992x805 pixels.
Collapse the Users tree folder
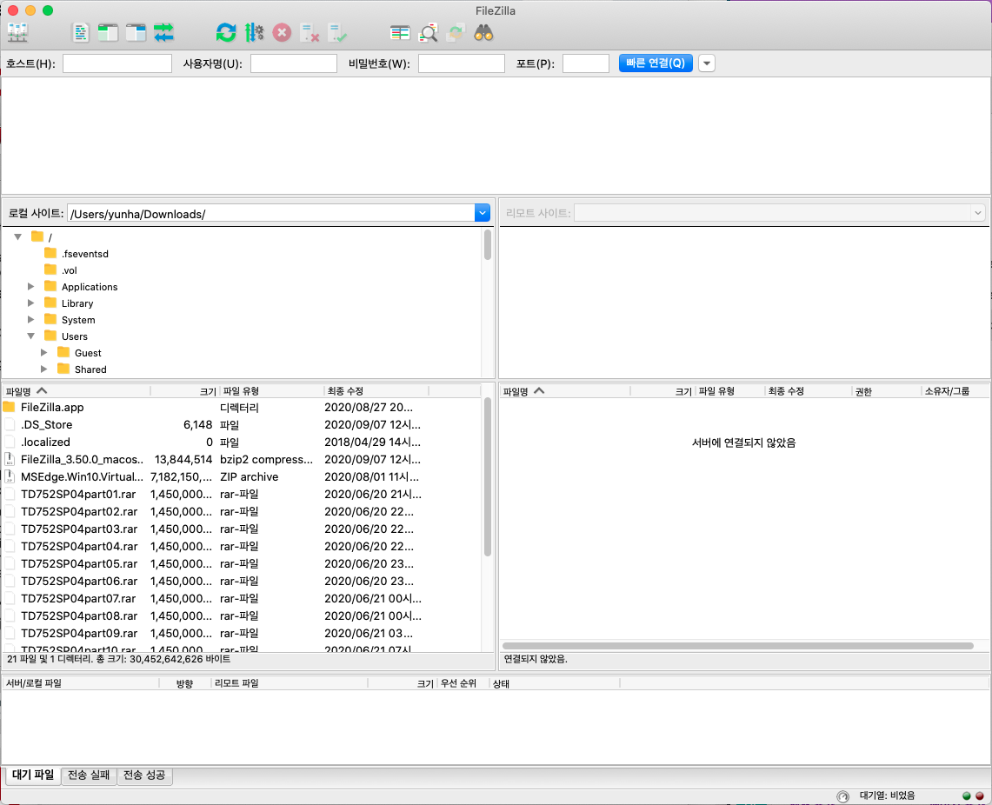coord(30,336)
